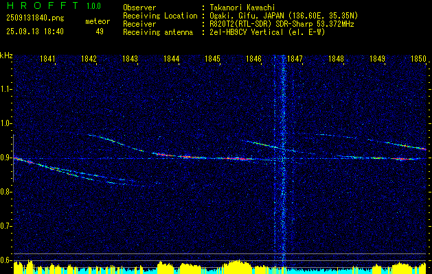This screenshot has width=432, height=274.
Task: Click the meteor count 49
Action: click(x=100, y=32)
